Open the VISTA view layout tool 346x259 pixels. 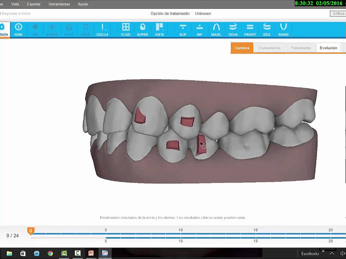pyautogui.click(x=159, y=30)
